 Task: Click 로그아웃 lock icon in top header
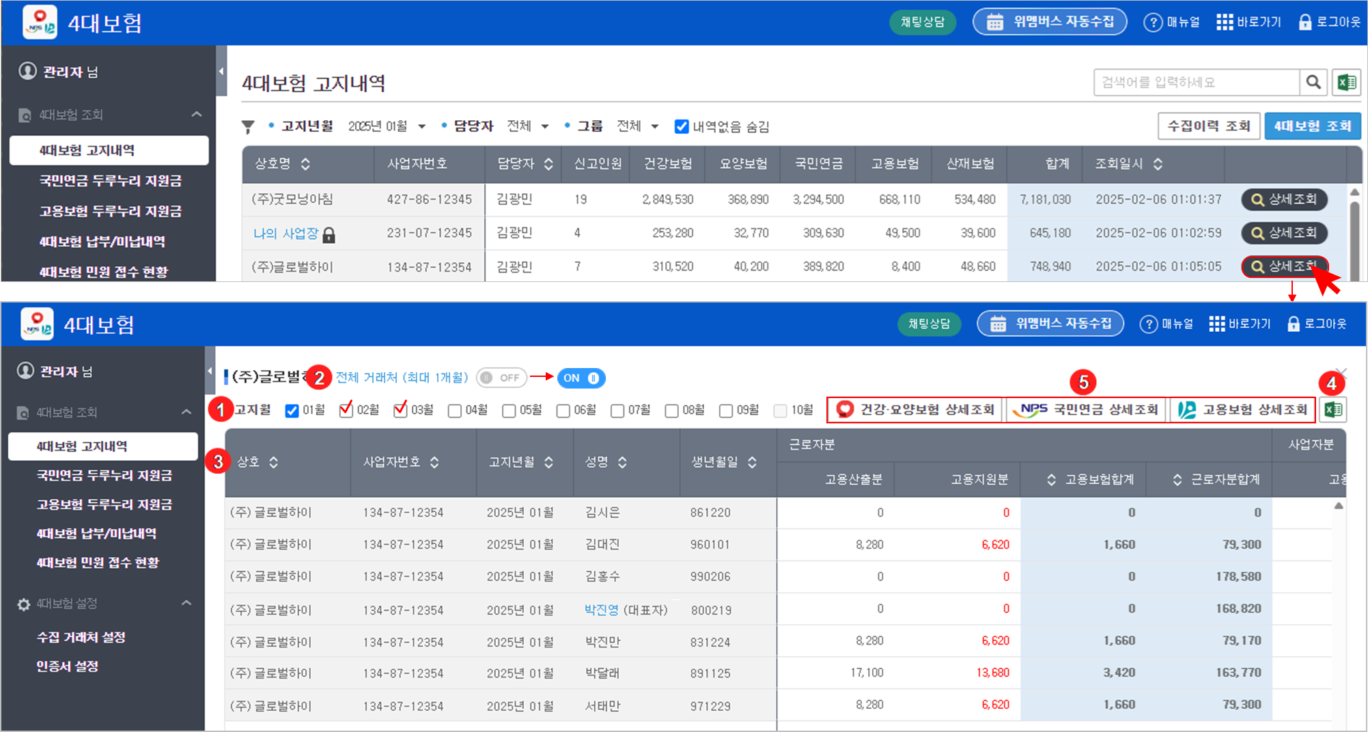pyautogui.click(x=1304, y=22)
